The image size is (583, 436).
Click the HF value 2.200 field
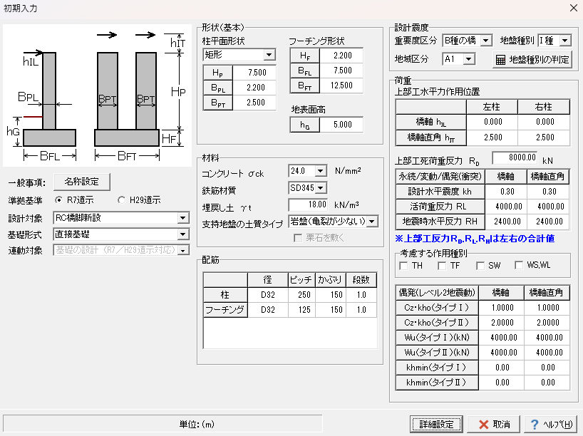coord(341,56)
